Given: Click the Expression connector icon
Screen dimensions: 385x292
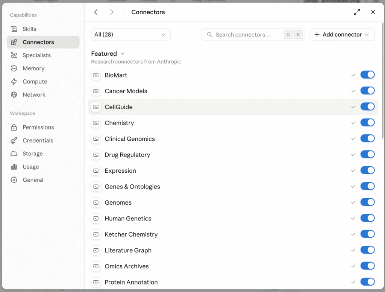Looking at the screenshot, I should pos(96,171).
